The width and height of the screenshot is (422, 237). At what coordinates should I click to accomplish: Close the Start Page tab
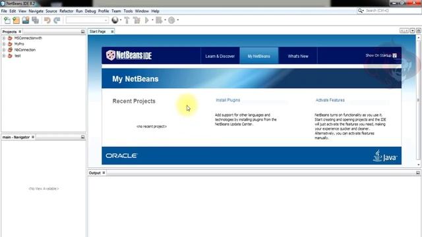click(112, 32)
